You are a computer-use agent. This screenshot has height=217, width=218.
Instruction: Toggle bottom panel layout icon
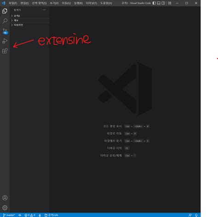159,3
